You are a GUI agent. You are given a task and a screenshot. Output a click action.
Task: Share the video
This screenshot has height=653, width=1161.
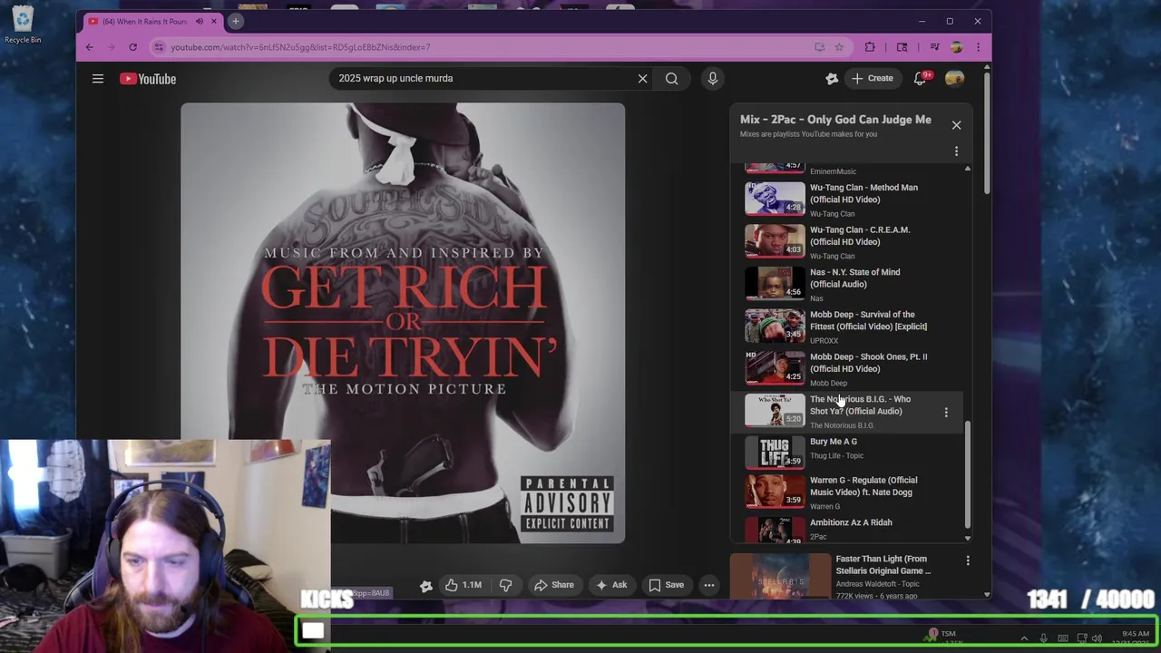click(x=553, y=585)
